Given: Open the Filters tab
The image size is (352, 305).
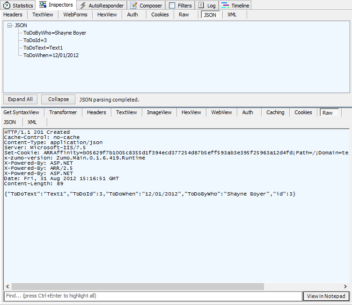Looking at the screenshot, I should [x=180, y=6].
